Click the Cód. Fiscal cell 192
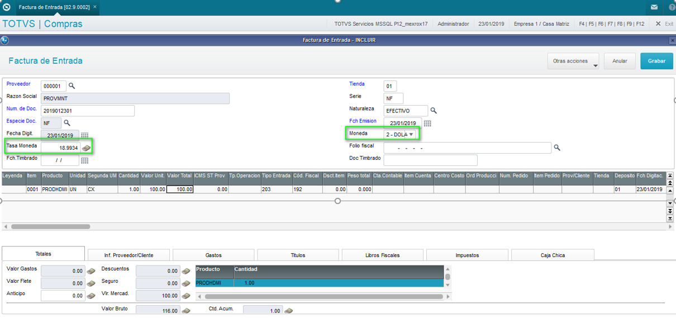676x318 pixels. pyautogui.click(x=307, y=189)
